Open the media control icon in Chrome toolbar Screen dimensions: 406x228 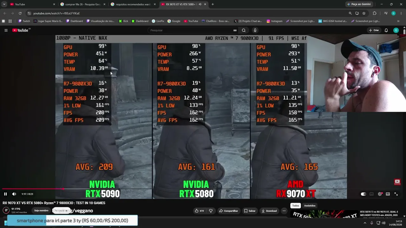[386, 13]
